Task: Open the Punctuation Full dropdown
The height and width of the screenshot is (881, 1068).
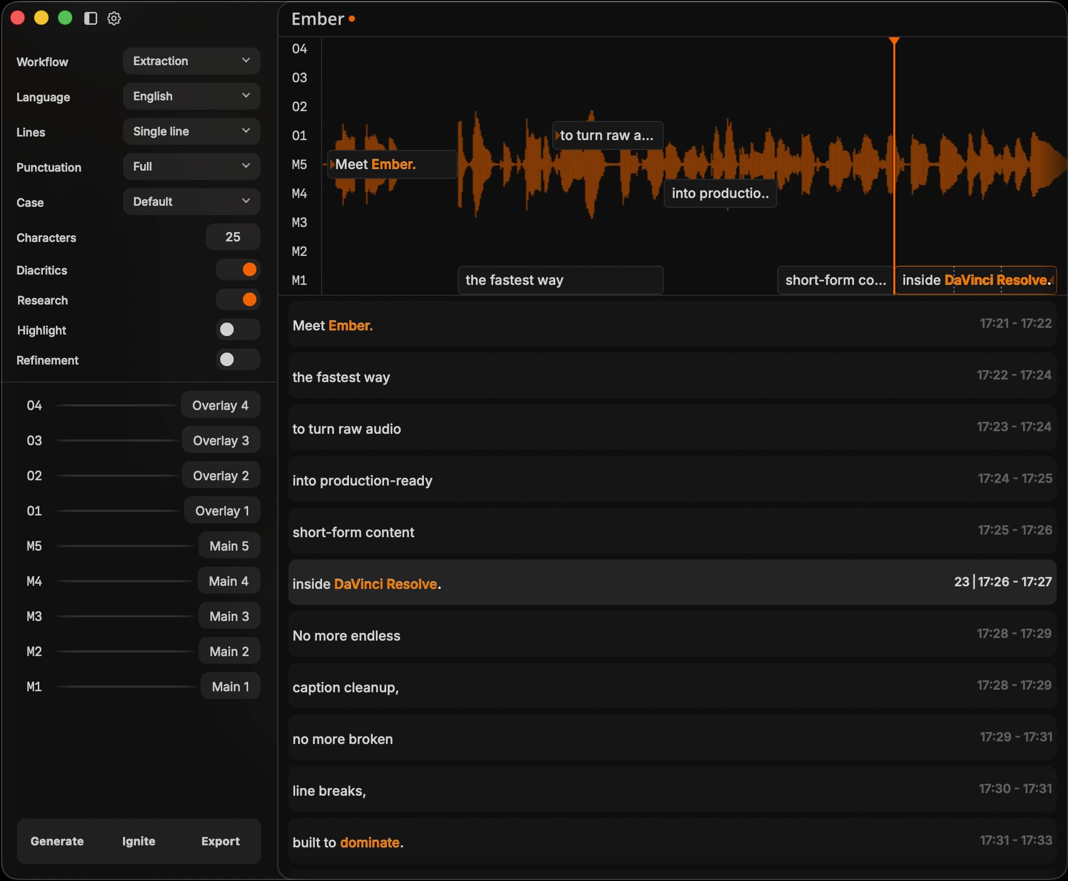Action: click(x=191, y=166)
